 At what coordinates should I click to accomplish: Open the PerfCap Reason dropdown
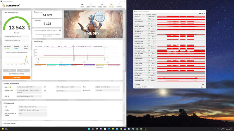pyautogui.click(x=147, y=73)
